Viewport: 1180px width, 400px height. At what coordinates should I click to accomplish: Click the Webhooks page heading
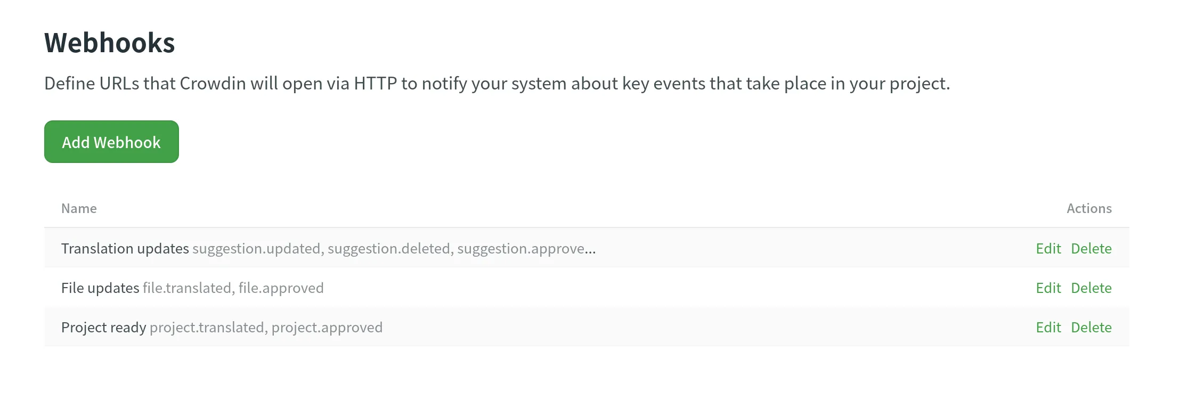110,43
